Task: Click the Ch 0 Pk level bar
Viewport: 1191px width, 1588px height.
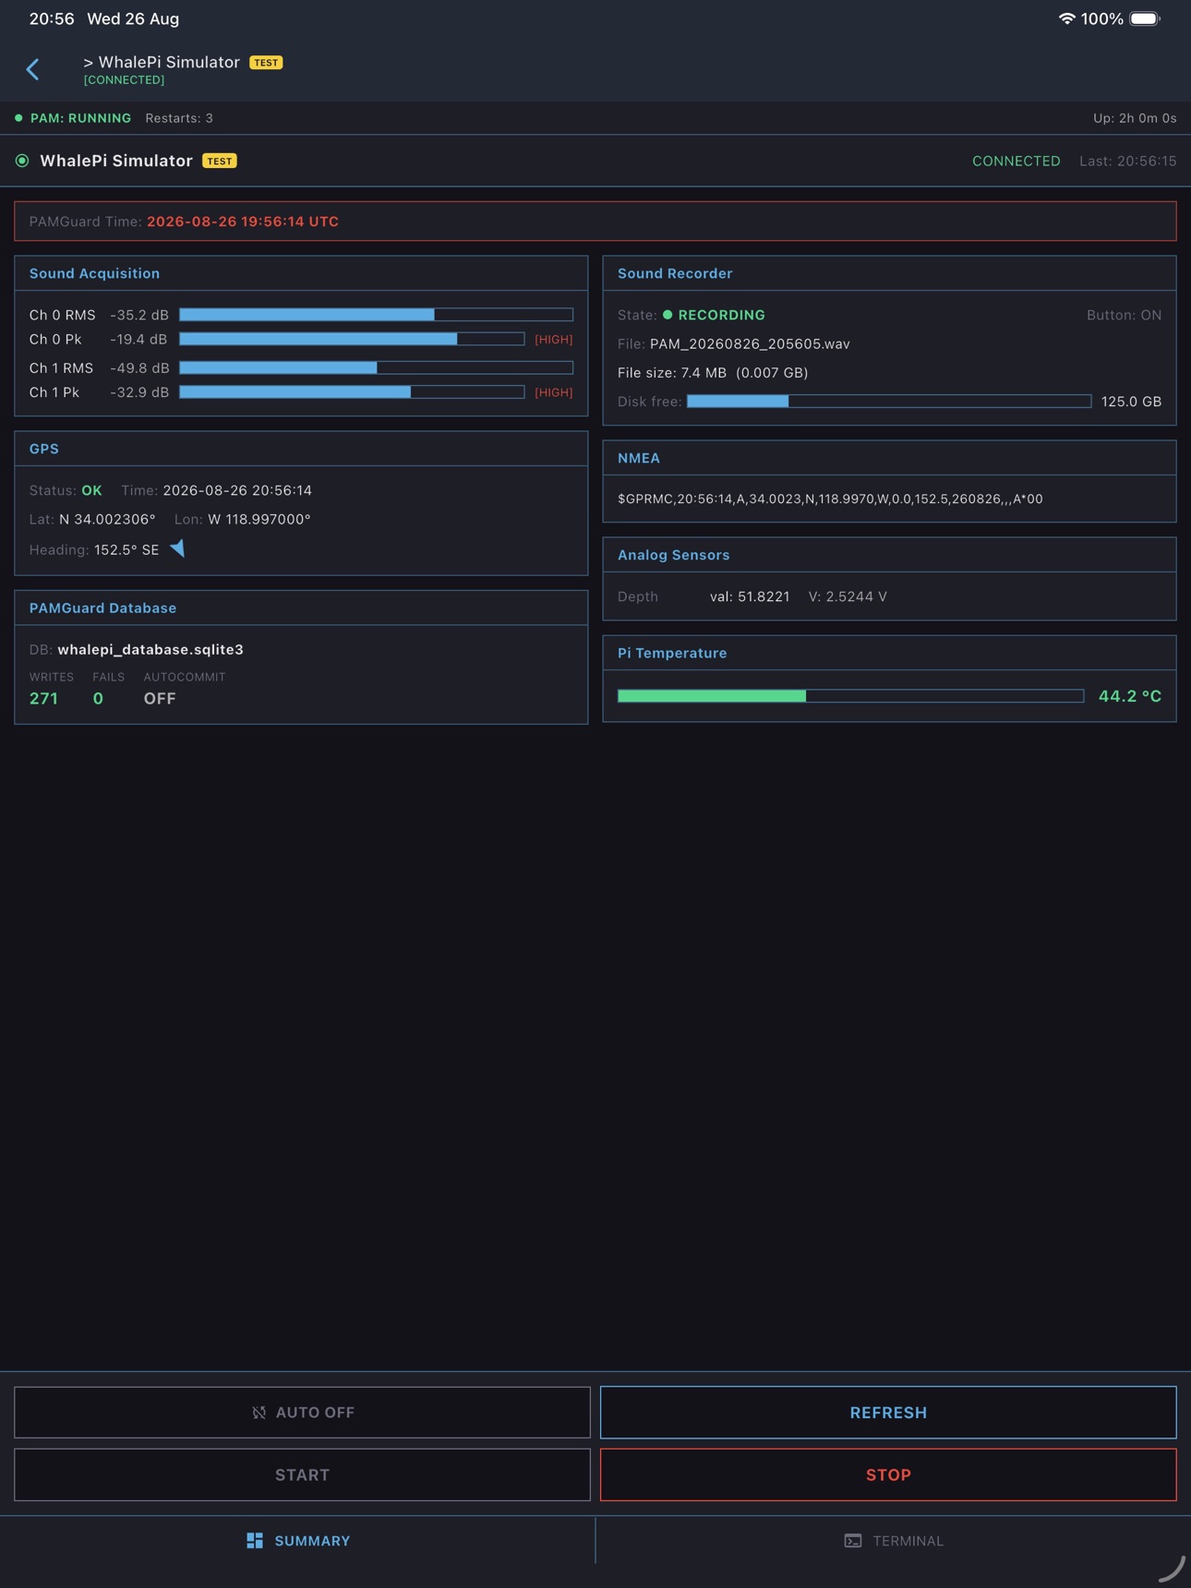Action: (352, 339)
